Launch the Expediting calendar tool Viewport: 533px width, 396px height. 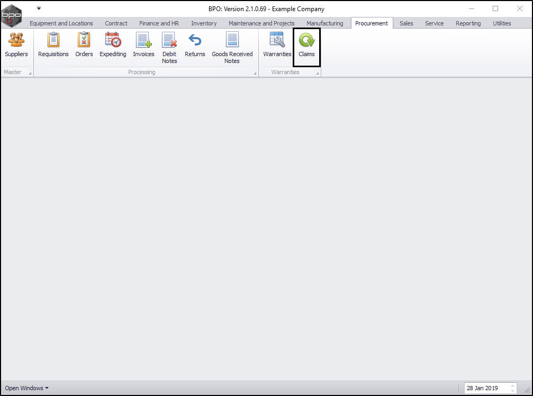tap(113, 45)
